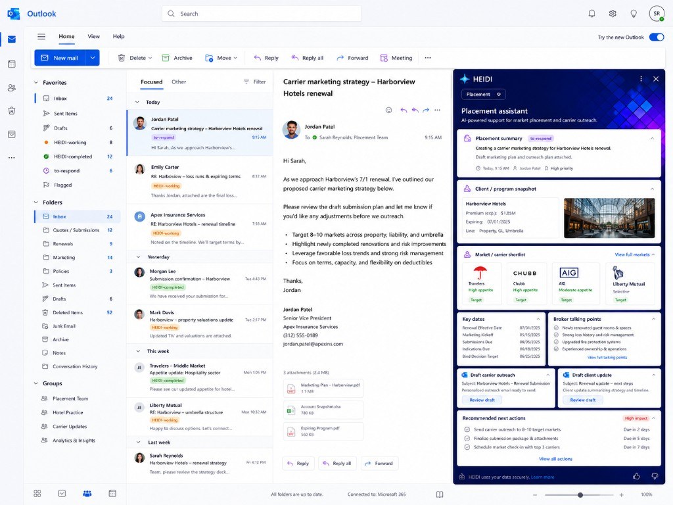Click the View all actions link

pos(556,459)
